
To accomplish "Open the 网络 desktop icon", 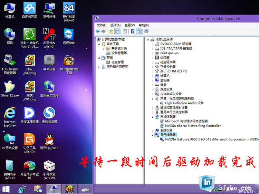I will click(x=10, y=36).
